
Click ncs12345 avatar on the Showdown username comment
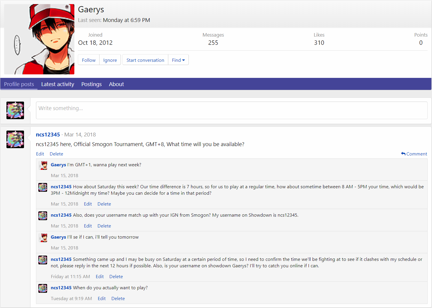click(x=43, y=216)
